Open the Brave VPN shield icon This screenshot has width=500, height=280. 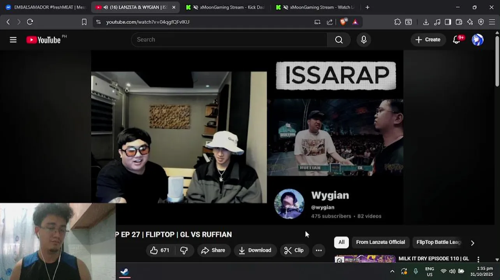point(481,22)
